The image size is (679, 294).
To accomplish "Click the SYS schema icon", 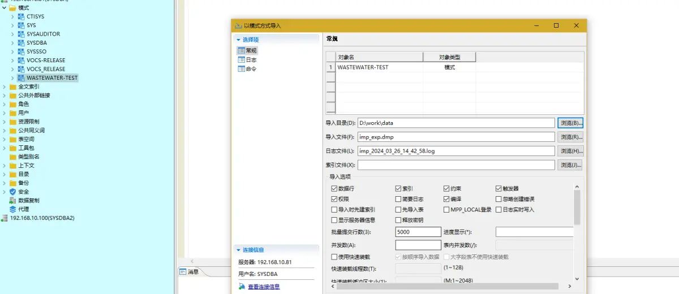I will click(22, 25).
